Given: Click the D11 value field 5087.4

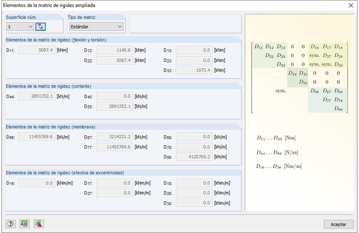Looking at the screenshot, I should (37, 50).
